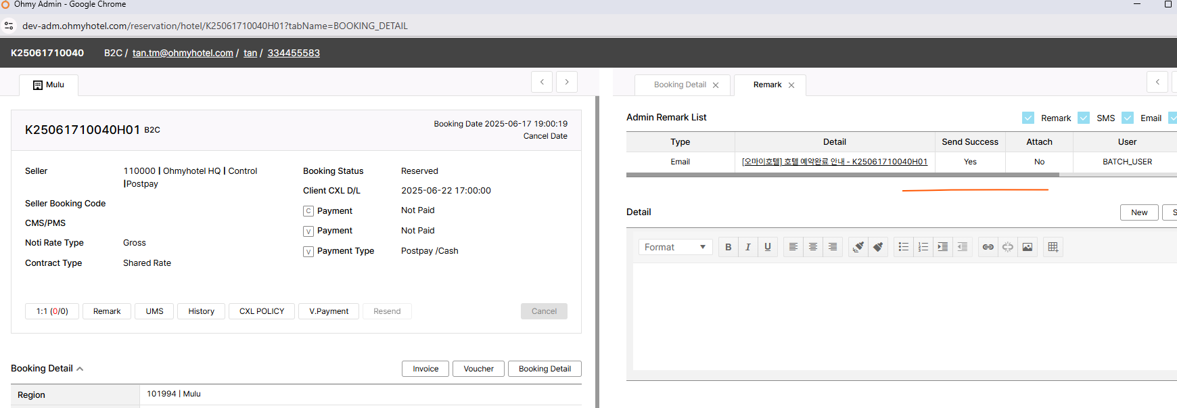Toggle the Email filter checkbox
The image size is (1177, 408).
[x=1128, y=118]
